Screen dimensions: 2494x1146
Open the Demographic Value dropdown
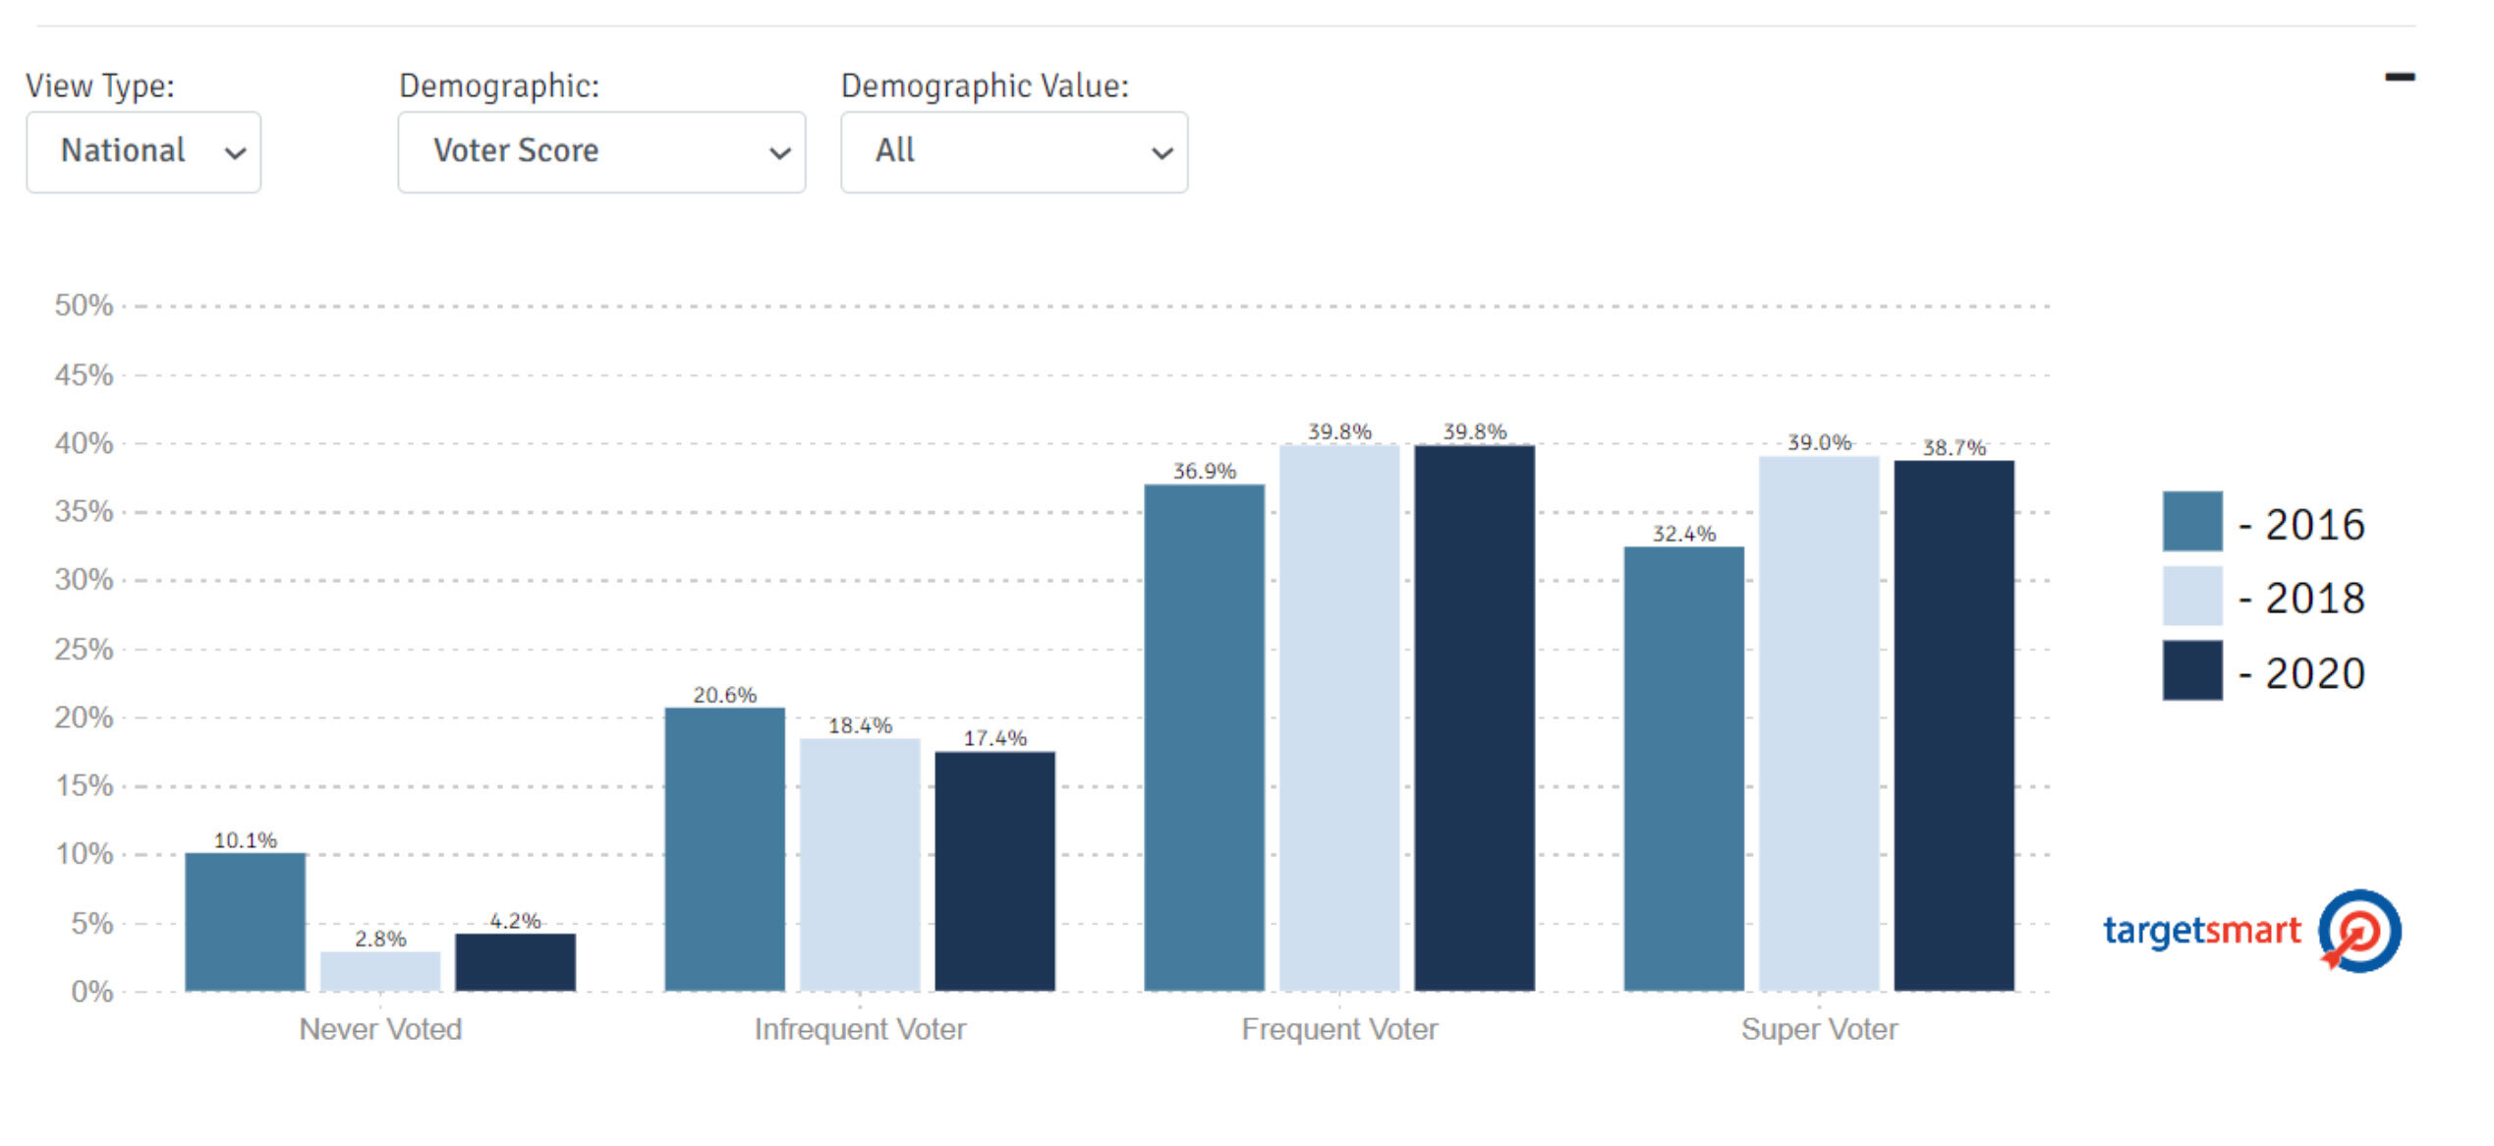[1013, 152]
